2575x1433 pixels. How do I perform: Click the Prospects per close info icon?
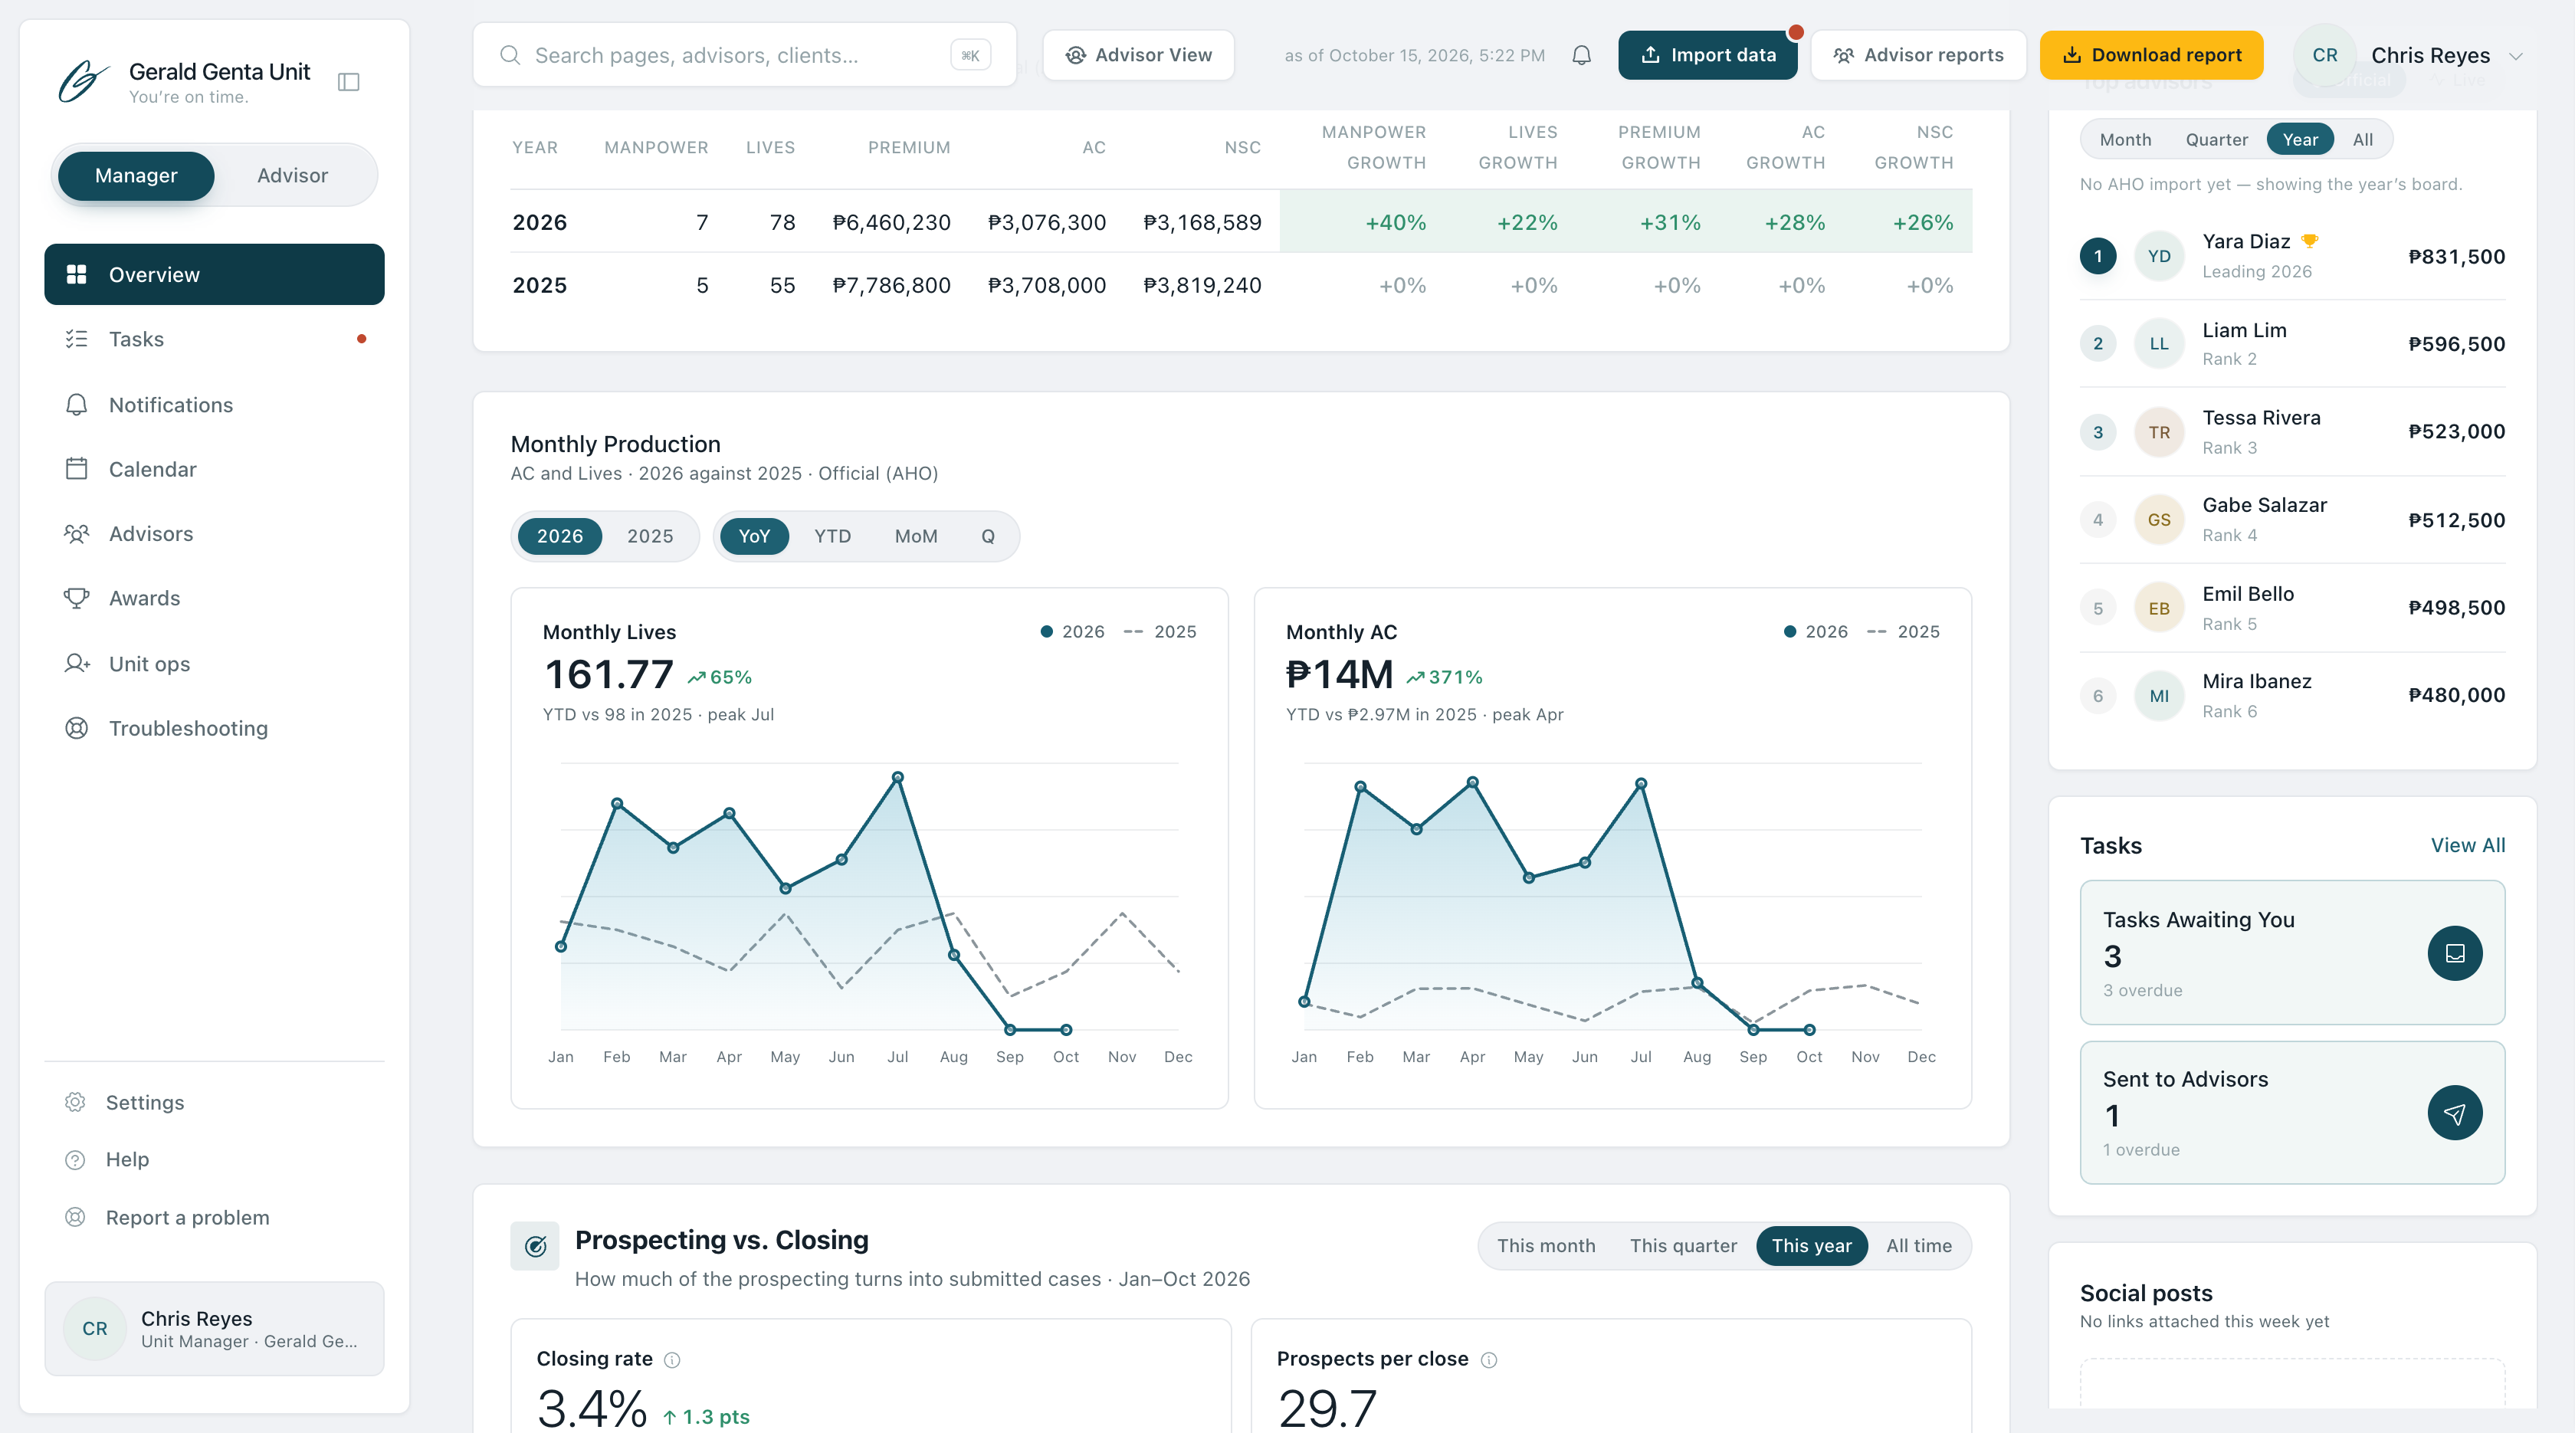[x=1488, y=1359]
